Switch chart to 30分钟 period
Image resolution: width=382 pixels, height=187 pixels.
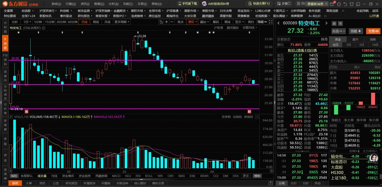pyautogui.click(x=61, y=22)
